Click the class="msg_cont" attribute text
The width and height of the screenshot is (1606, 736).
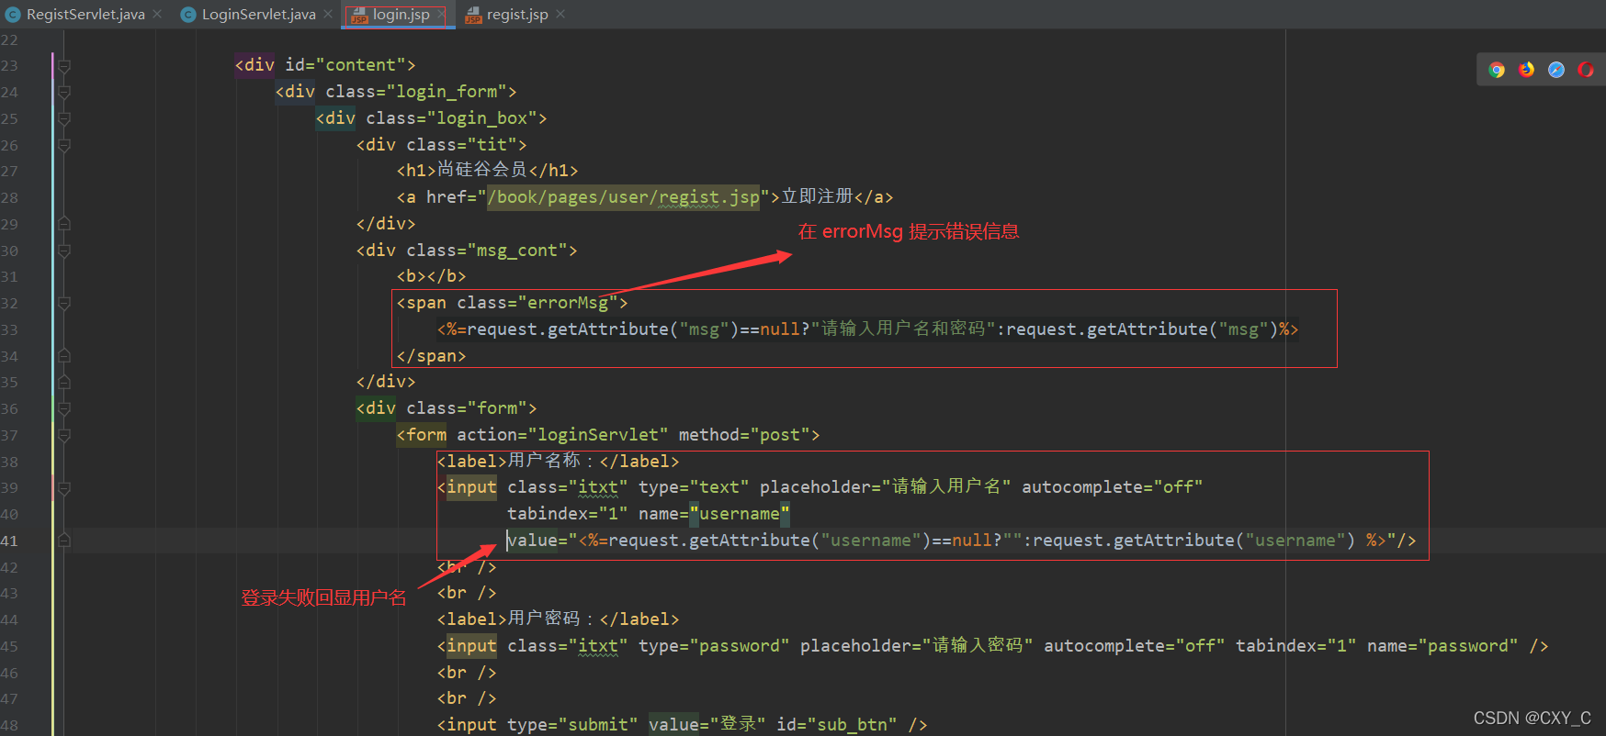click(487, 251)
